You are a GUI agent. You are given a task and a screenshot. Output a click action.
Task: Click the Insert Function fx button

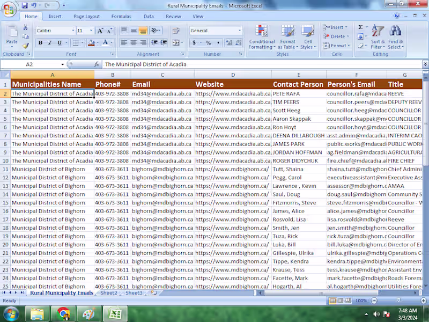(97, 64)
